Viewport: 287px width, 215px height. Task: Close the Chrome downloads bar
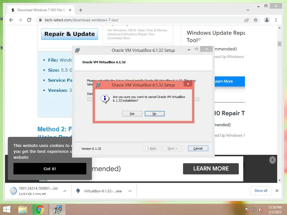click(x=277, y=191)
